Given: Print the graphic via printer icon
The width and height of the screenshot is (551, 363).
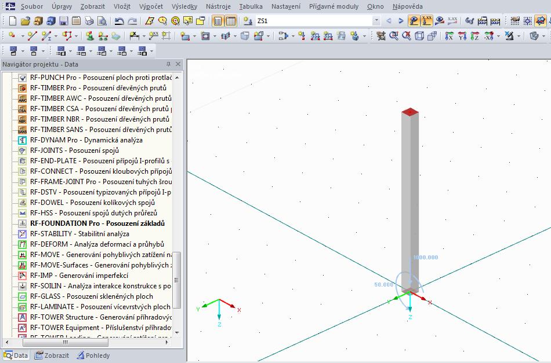Looking at the screenshot, I should tap(89, 21).
